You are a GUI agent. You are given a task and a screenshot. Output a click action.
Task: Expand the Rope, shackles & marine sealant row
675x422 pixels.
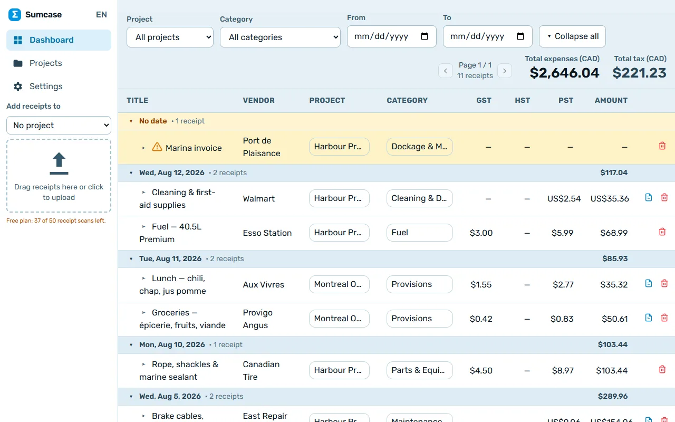pyautogui.click(x=144, y=364)
